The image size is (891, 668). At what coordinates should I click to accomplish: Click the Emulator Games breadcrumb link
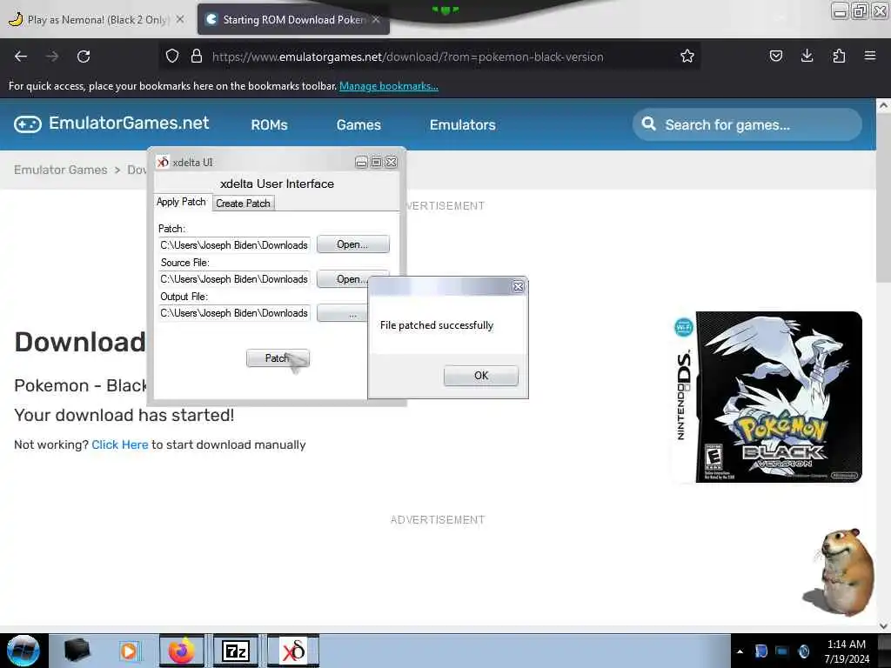(x=61, y=170)
